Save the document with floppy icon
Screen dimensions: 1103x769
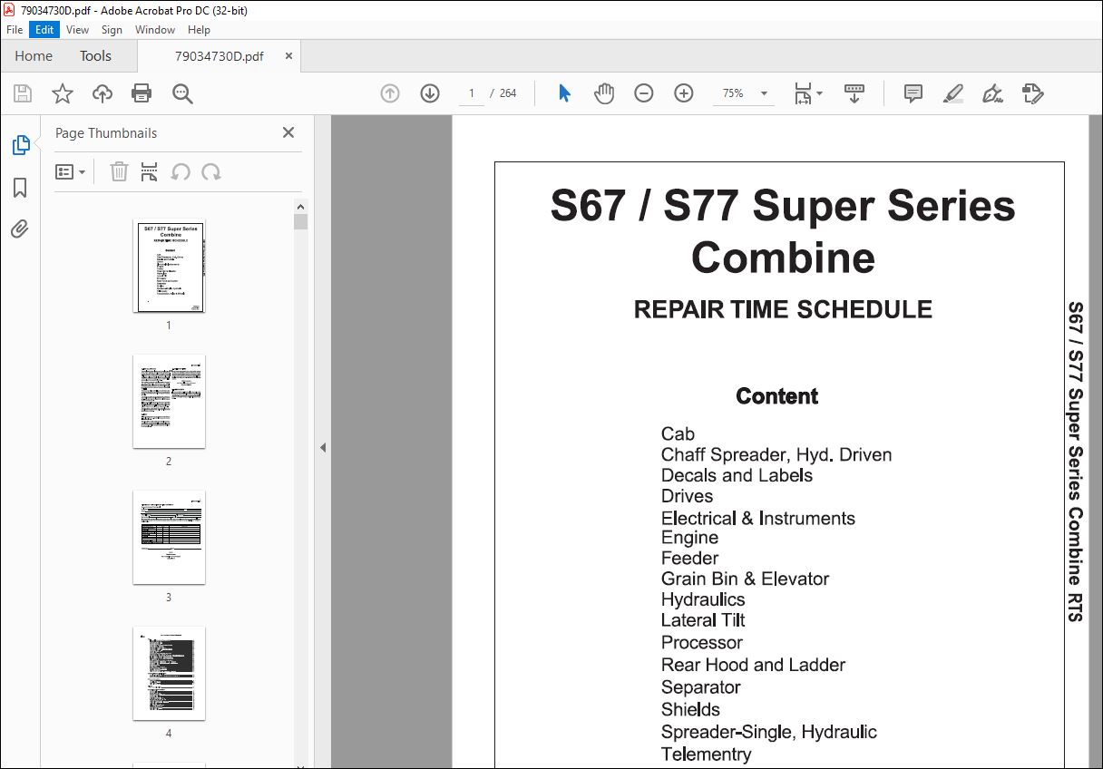pyautogui.click(x=23, y=93)
